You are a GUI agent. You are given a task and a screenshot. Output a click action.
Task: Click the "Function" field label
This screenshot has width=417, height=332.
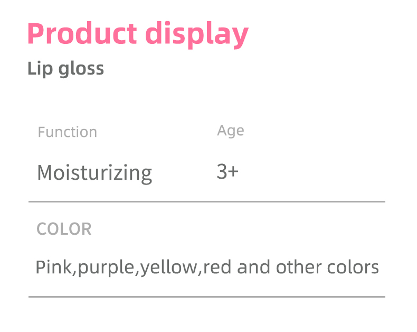point(67,132)
